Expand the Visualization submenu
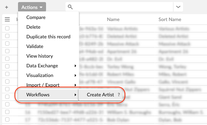This screenshot has height=125, width=207. 48,75
